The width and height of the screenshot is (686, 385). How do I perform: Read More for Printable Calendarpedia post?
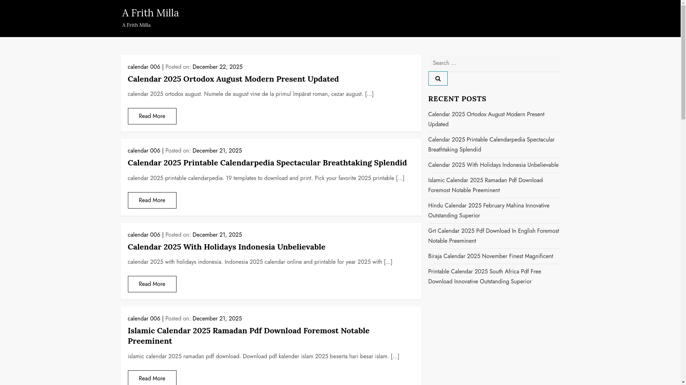coord(152,200)
